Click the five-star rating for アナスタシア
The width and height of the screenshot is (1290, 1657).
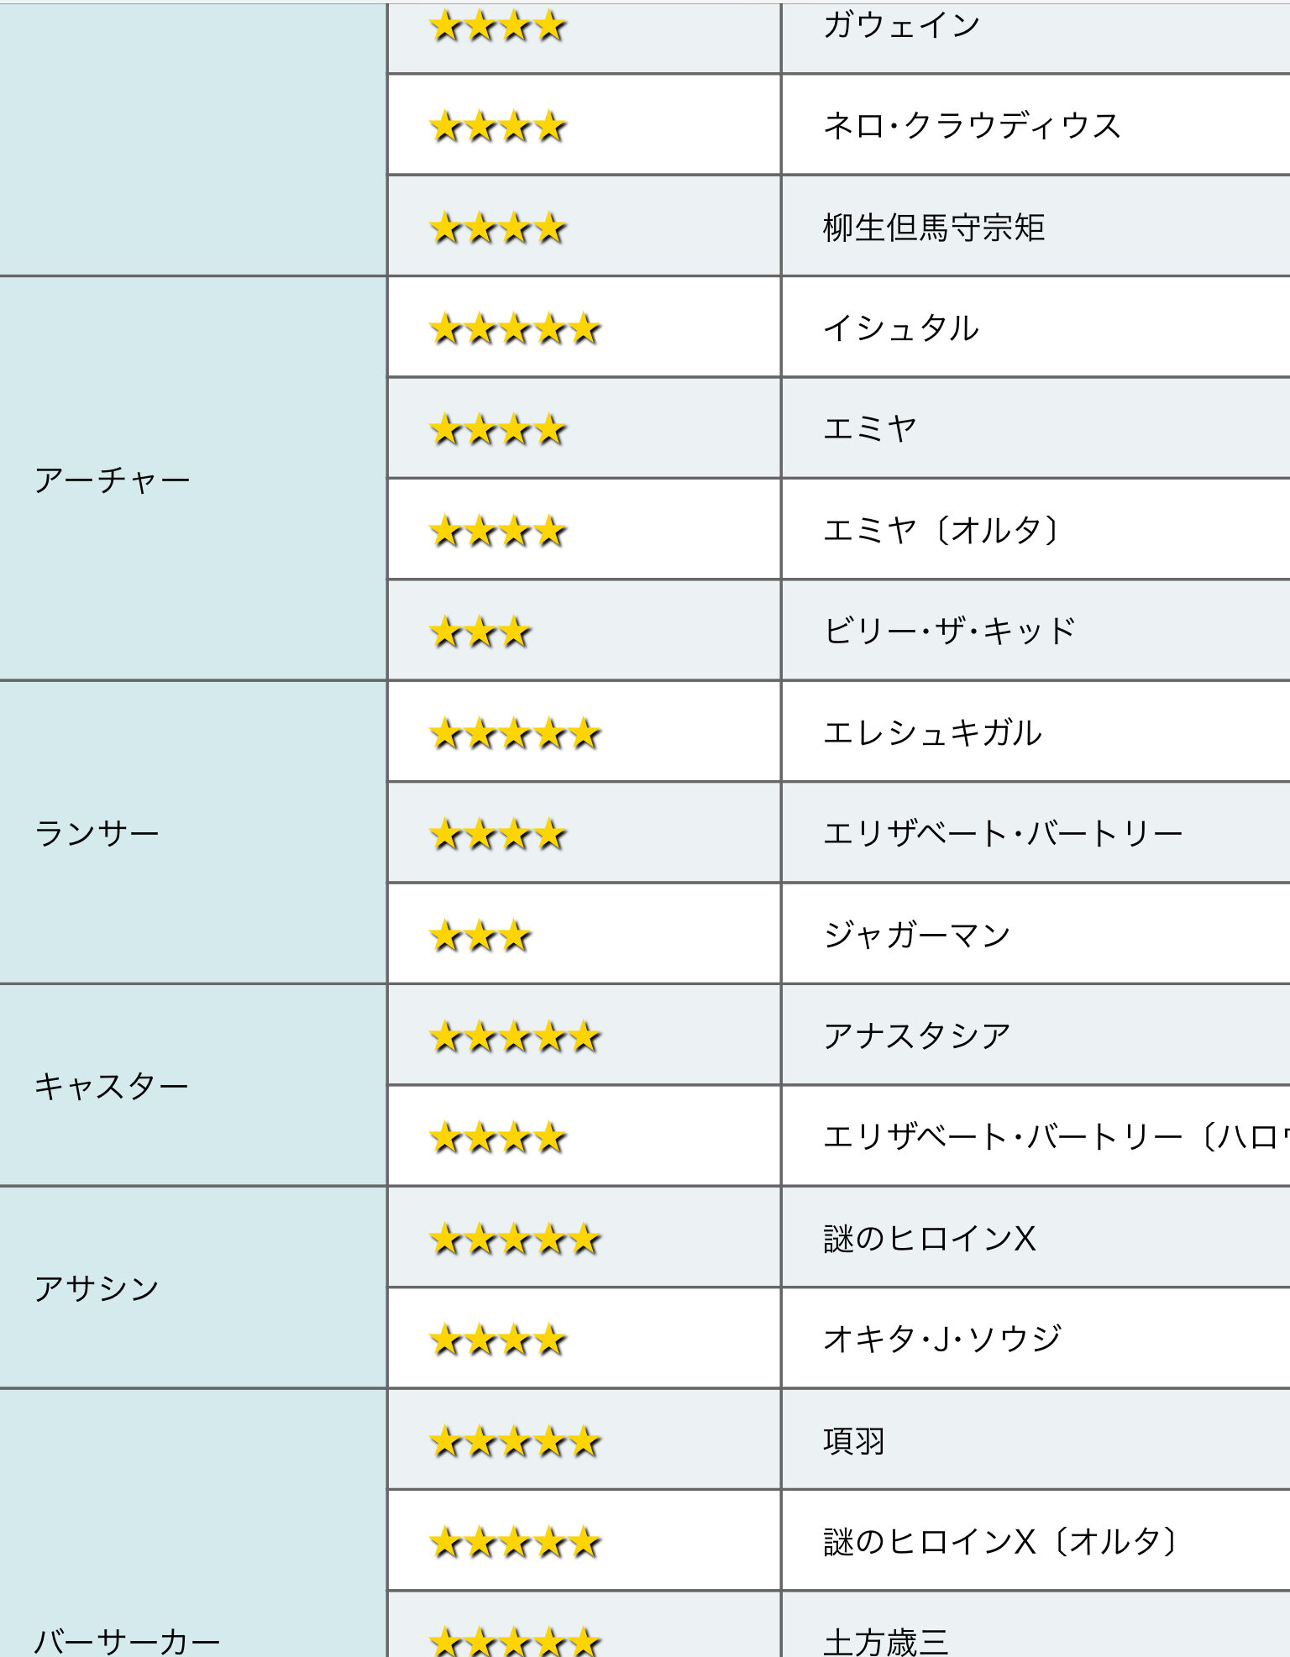pos(514,1037)
